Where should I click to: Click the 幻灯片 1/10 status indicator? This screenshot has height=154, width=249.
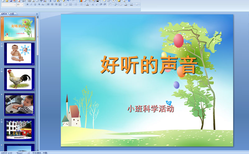click(x=7, y=153)
